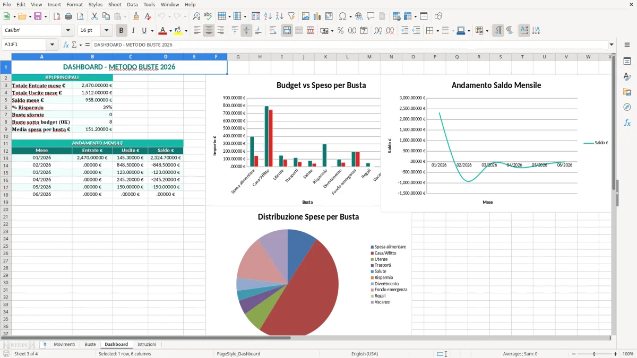The height and width of the screenshot is (358, 637).
Task: Open the sidebar Navigator panel
Action: 627,107
